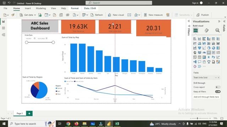This screenshot has height=127, width=227.
Task: Choose the Clustered column chart visual
Action: pyautogui.click(x=209, y=39)
